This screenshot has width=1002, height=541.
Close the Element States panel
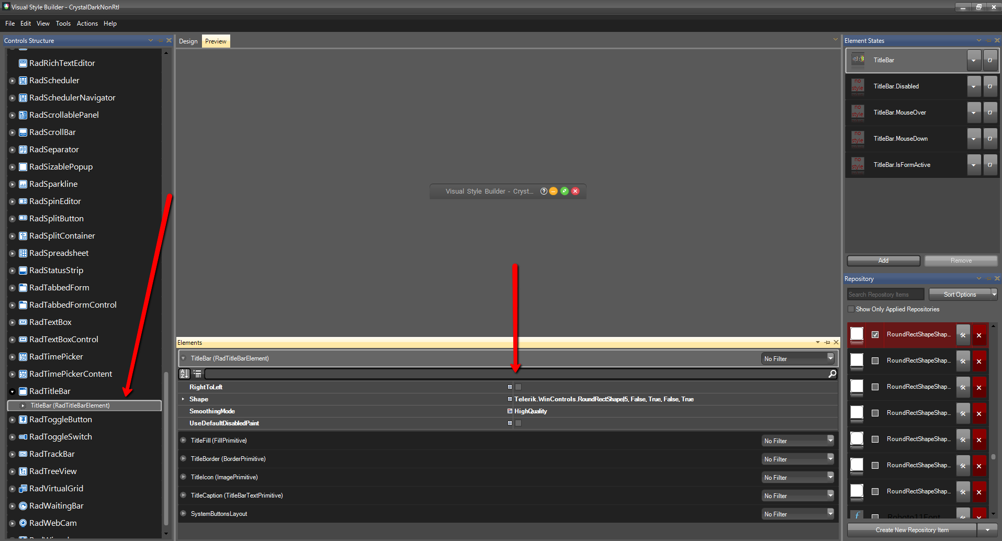click(997, 40)
